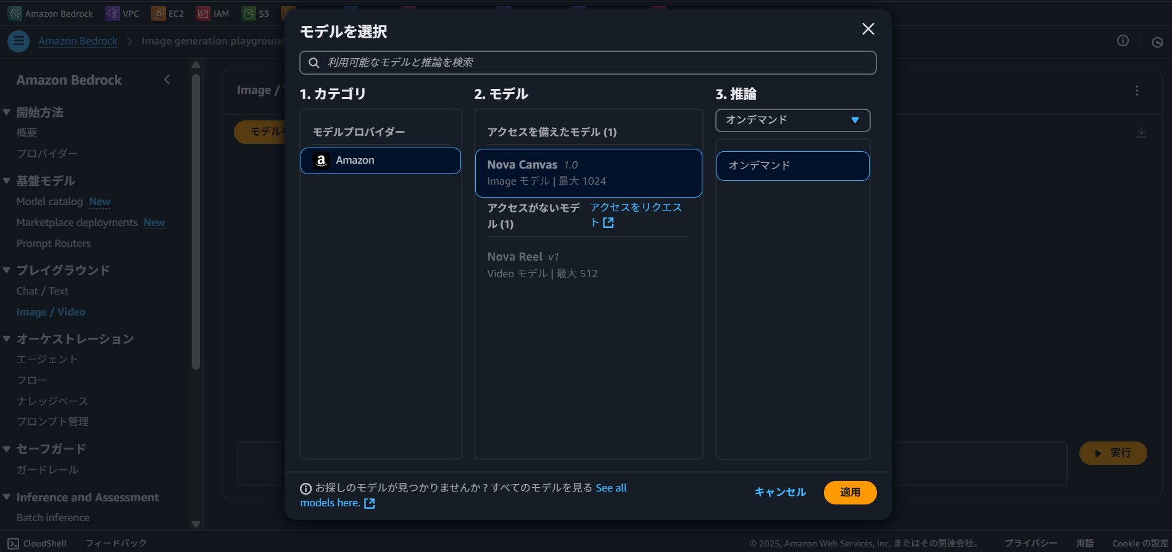The height and width of the screenshot is (552, 1172).
Task: Click the search magnifier icon
Action: (314, 62)
